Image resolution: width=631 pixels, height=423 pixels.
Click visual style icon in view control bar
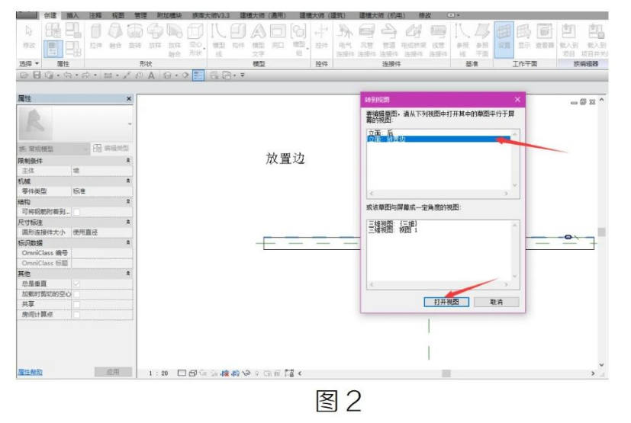pos(193,373)
